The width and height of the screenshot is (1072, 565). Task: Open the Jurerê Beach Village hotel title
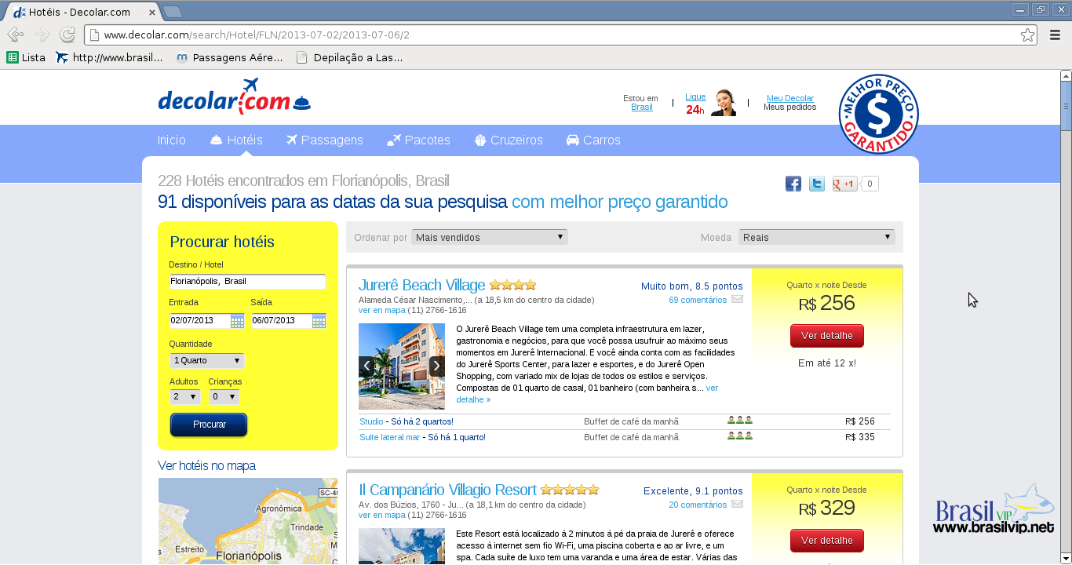point(422,285)
